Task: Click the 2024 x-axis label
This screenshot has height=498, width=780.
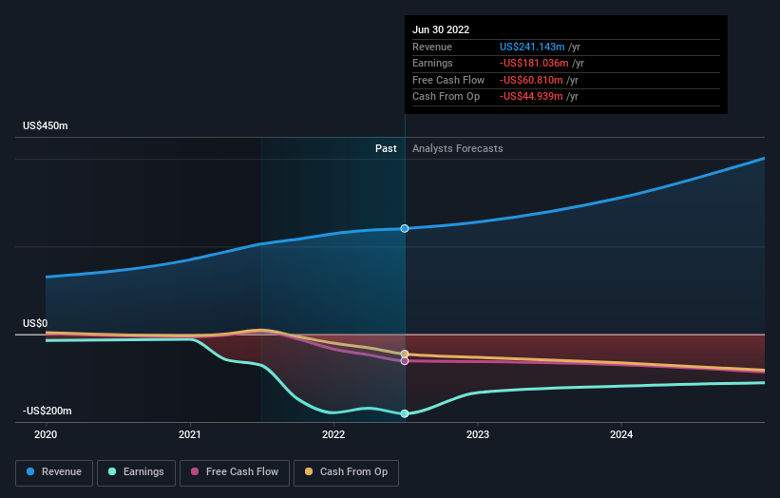Action: coord(621,434)
